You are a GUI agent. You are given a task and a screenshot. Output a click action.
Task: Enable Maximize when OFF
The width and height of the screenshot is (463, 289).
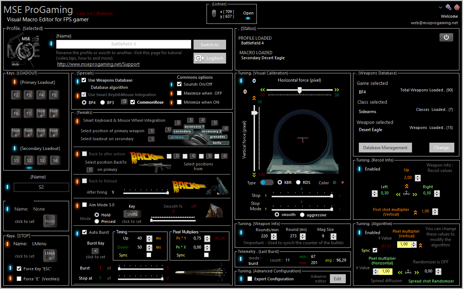[x=179, y=93]
